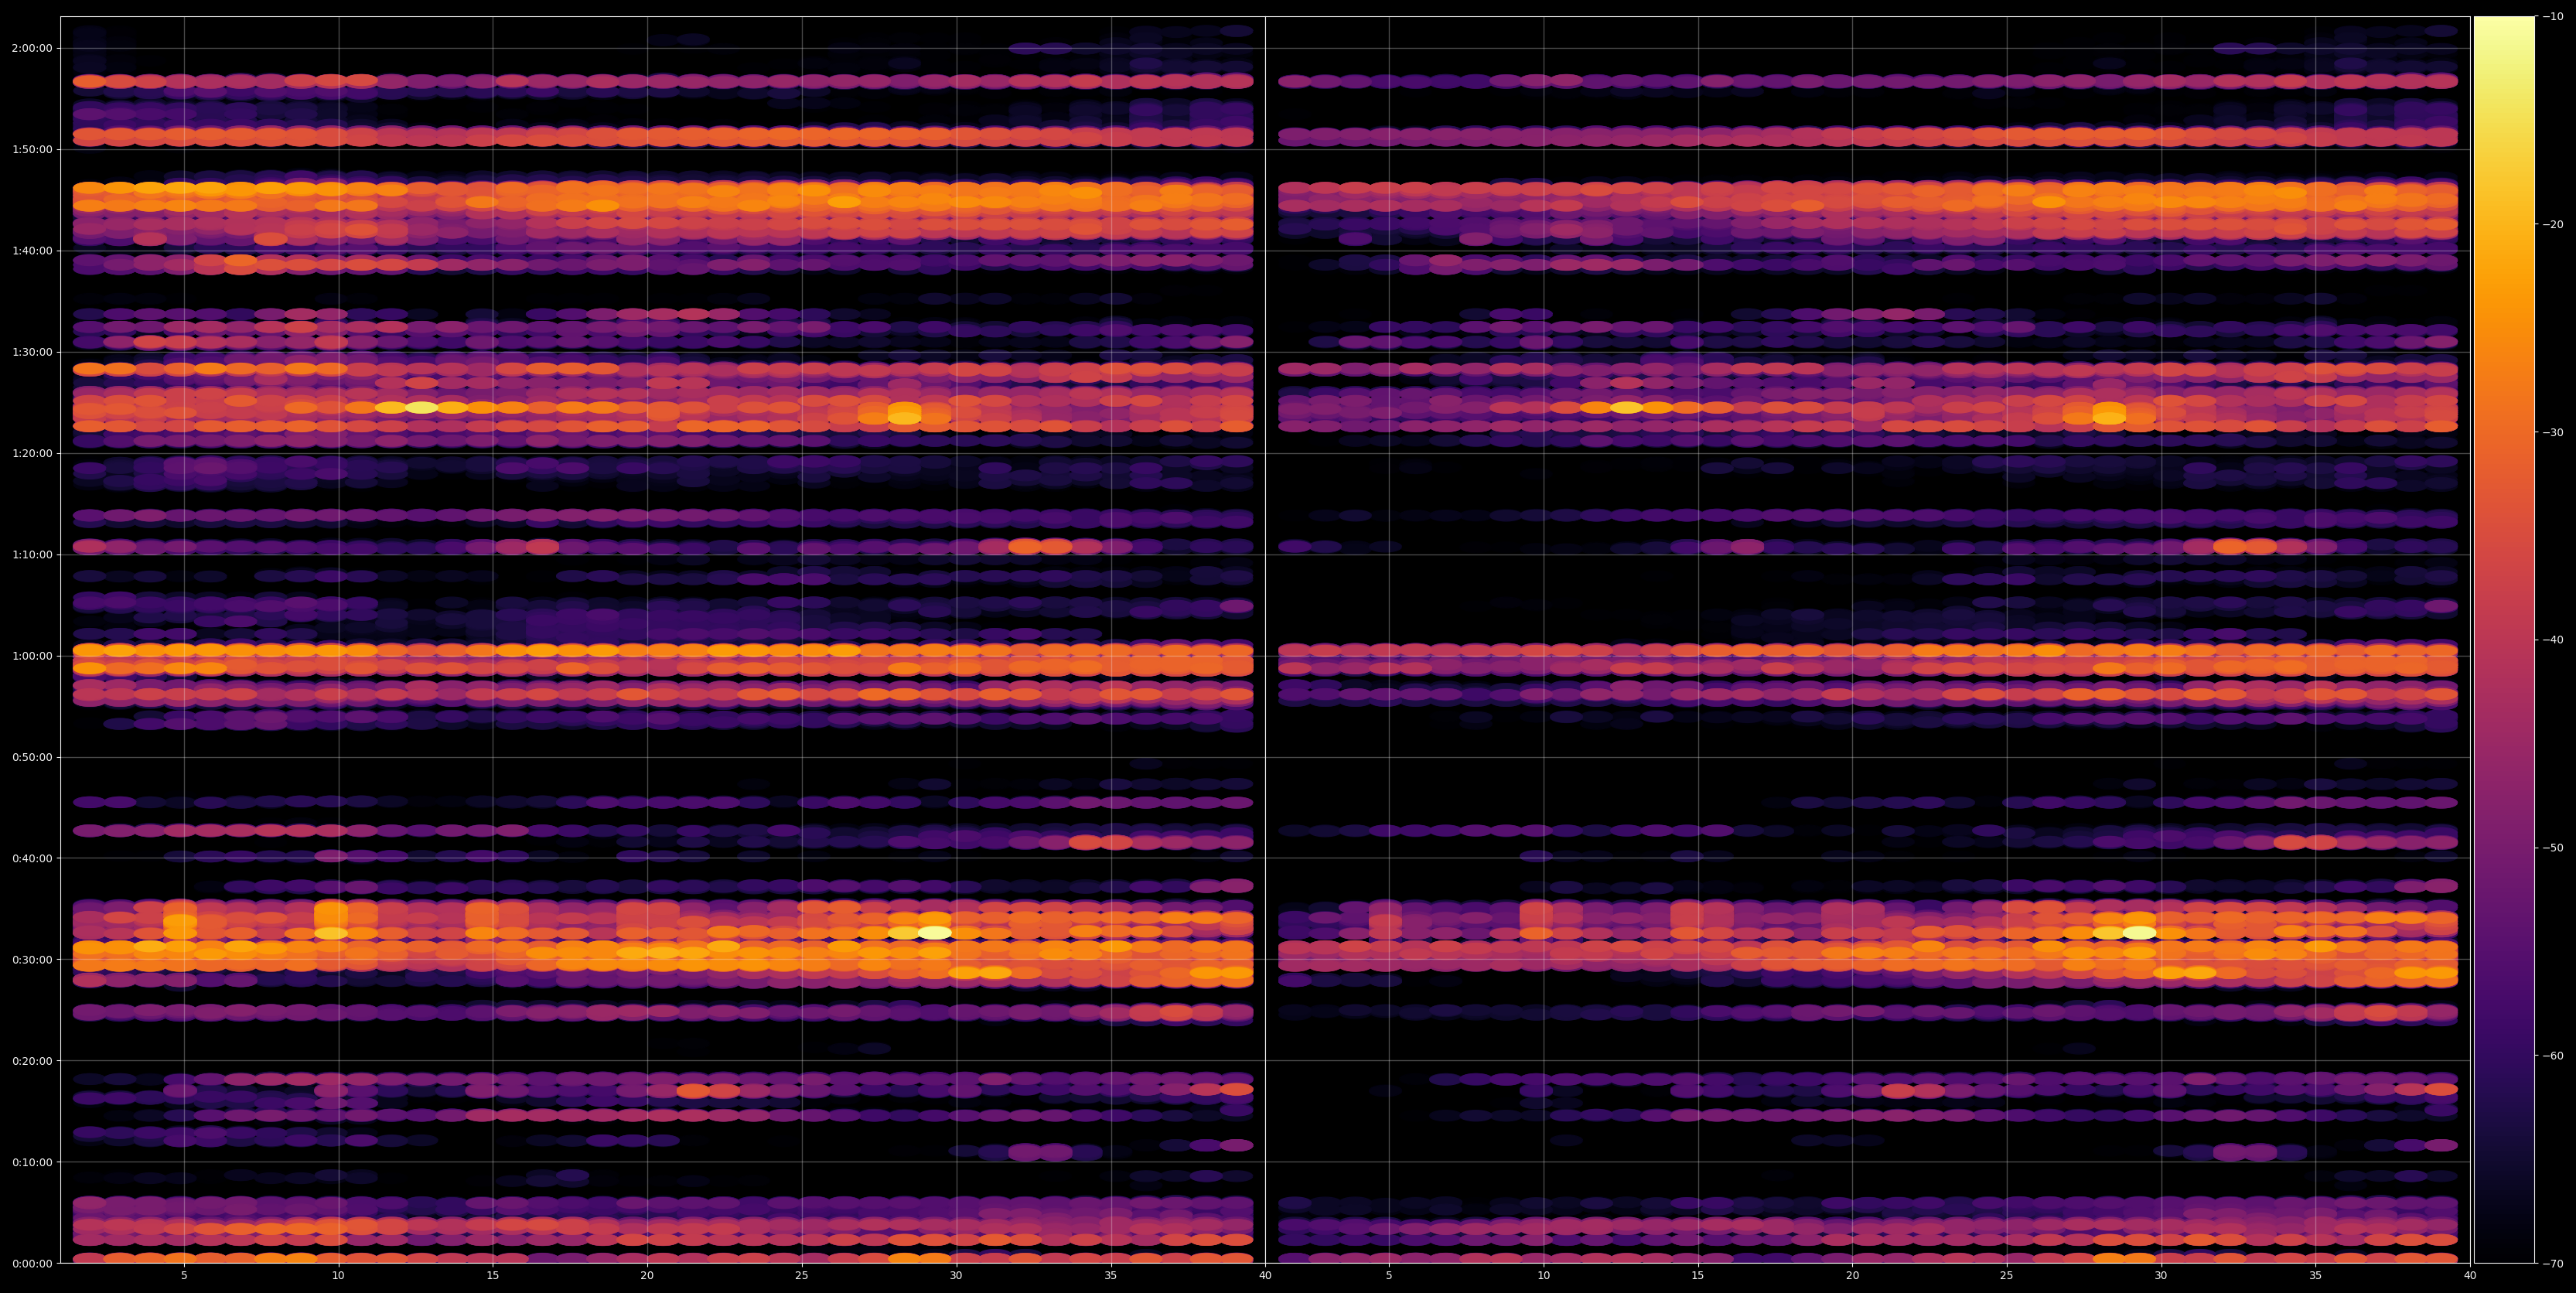Click x-axis label 25 under the right spectrogram
The width and height of the screenshot is (2576, 1293).
[x=2007, y=1276]
